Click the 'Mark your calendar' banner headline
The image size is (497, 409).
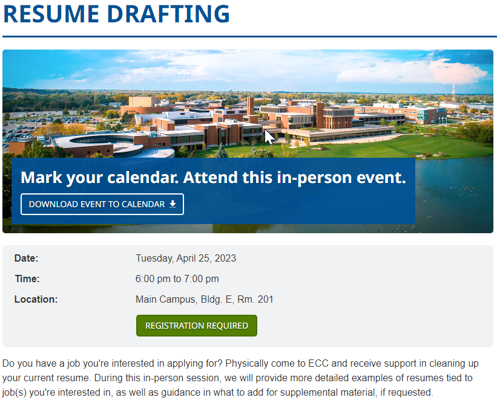coord(213,178)
